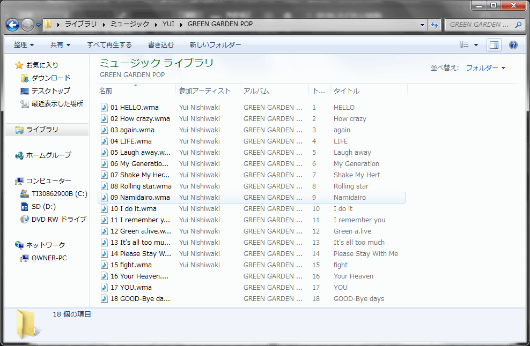
Task: Toggle the preview pane button
Action: click(494, 45)
